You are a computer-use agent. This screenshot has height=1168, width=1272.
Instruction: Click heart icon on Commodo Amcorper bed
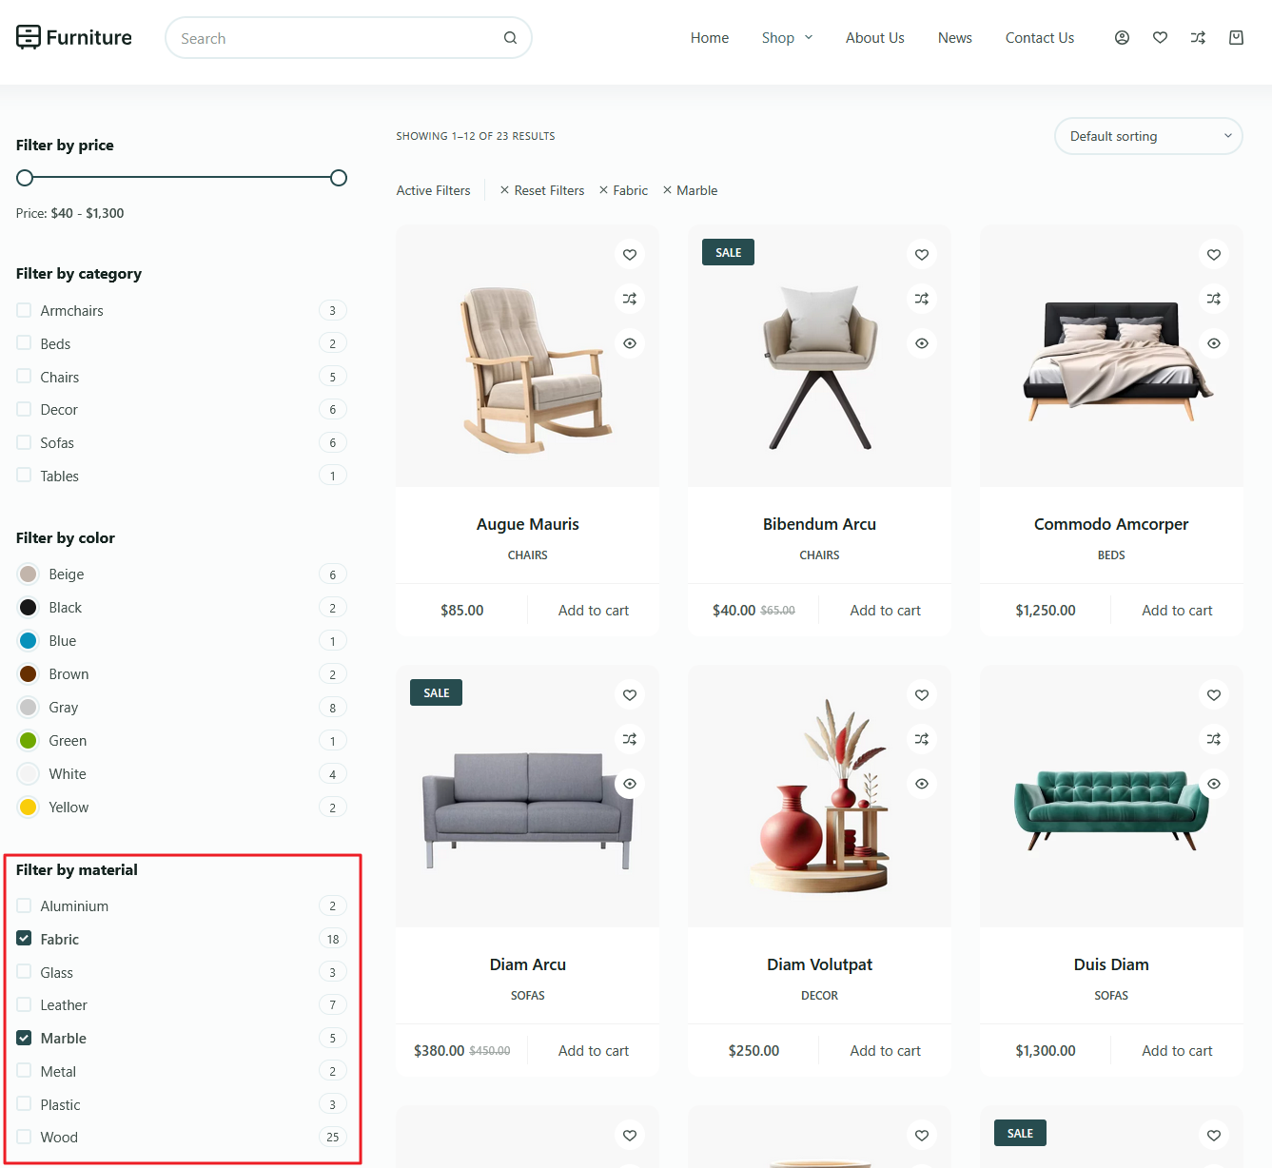point(1213,254)
